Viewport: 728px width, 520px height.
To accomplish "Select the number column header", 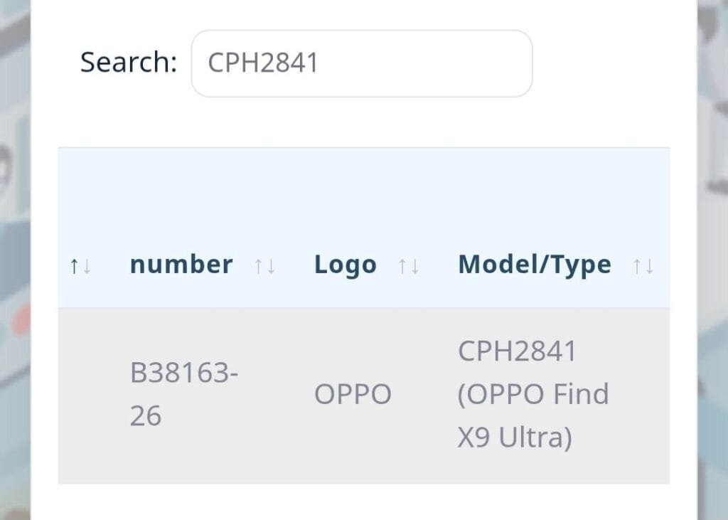I will point(180,264).
